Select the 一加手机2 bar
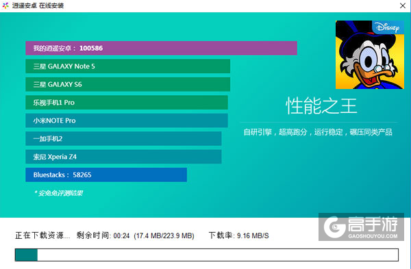411x269 pixels. (123, 138)
